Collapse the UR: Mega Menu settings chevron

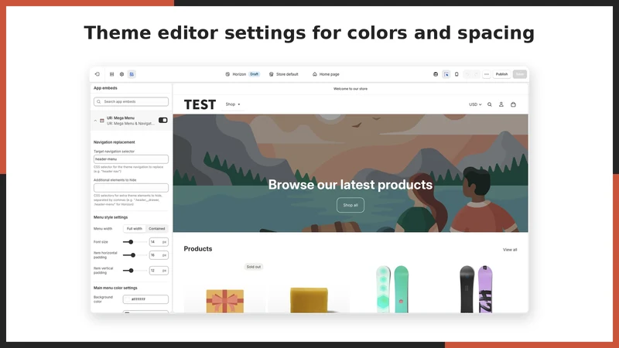point(95,121)
